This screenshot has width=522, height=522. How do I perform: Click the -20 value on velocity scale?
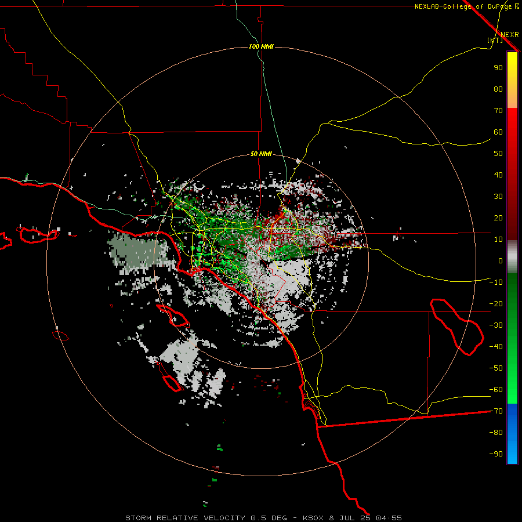(496, 304)
